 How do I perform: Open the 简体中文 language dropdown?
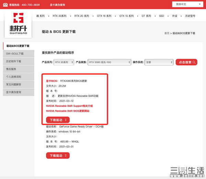pyautogui.click(x=187, y=4)
